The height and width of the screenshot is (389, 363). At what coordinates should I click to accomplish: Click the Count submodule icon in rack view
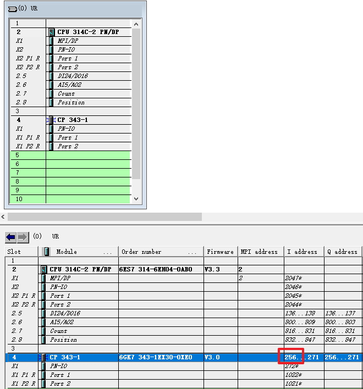pyautogui.click(x=51, y=93)
